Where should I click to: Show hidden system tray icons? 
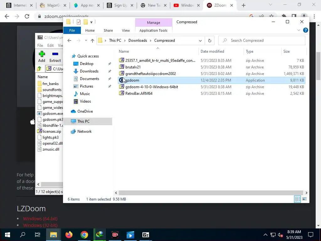[x=265, y=235]
